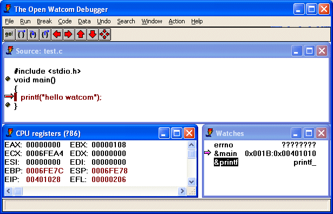Click the 0x001B:0x00401010 watch value
This screenshot has width=333, height=214.
click(280, 153)
